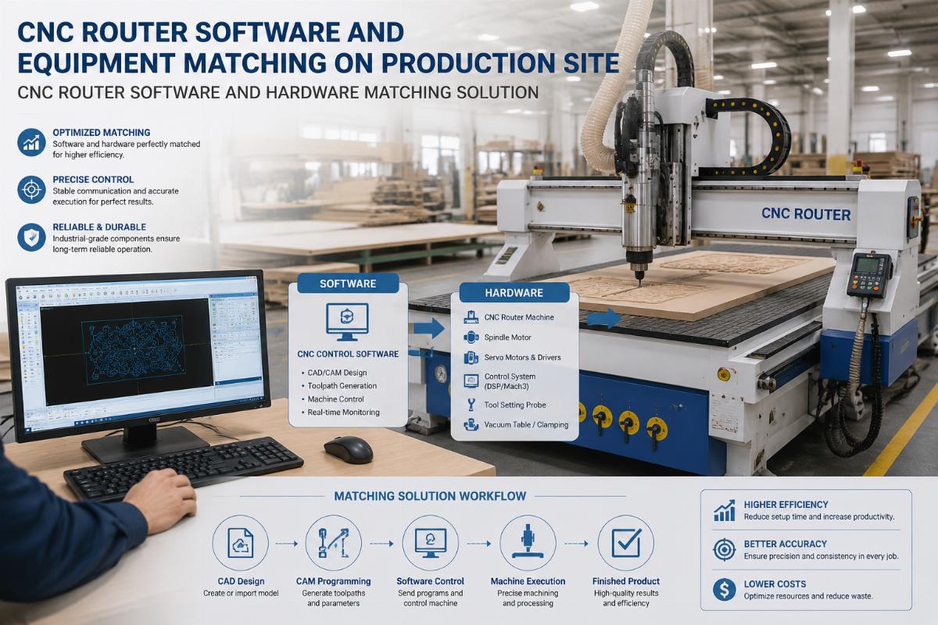Click the MATCHING SOLUTION WORKFLOW heading
The image size is (938, 625).
point(430,496)
